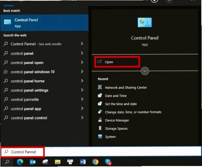Open Google Chrome from the taskbar
This screenshot has height=167, width=202.
tap(95, 162)
